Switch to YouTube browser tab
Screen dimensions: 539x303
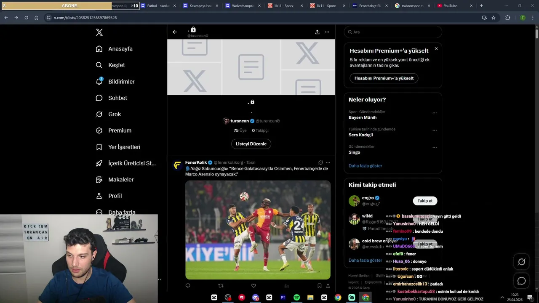point(454,6)
